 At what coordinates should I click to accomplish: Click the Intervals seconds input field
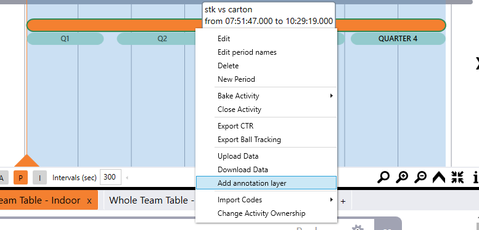pos(110,177)
